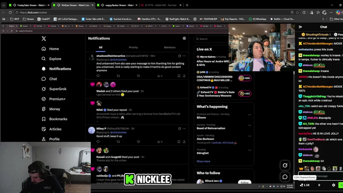Mute the wappyflanker Stream tab
343x193 pixels.
pyautogui.click(x=102, y=5)
